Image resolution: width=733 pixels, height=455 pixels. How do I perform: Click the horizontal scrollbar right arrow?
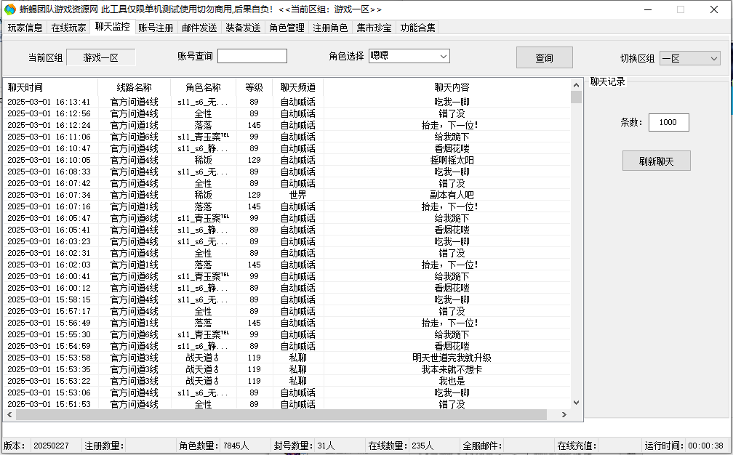pyautogui.click(x=563, y=414)
